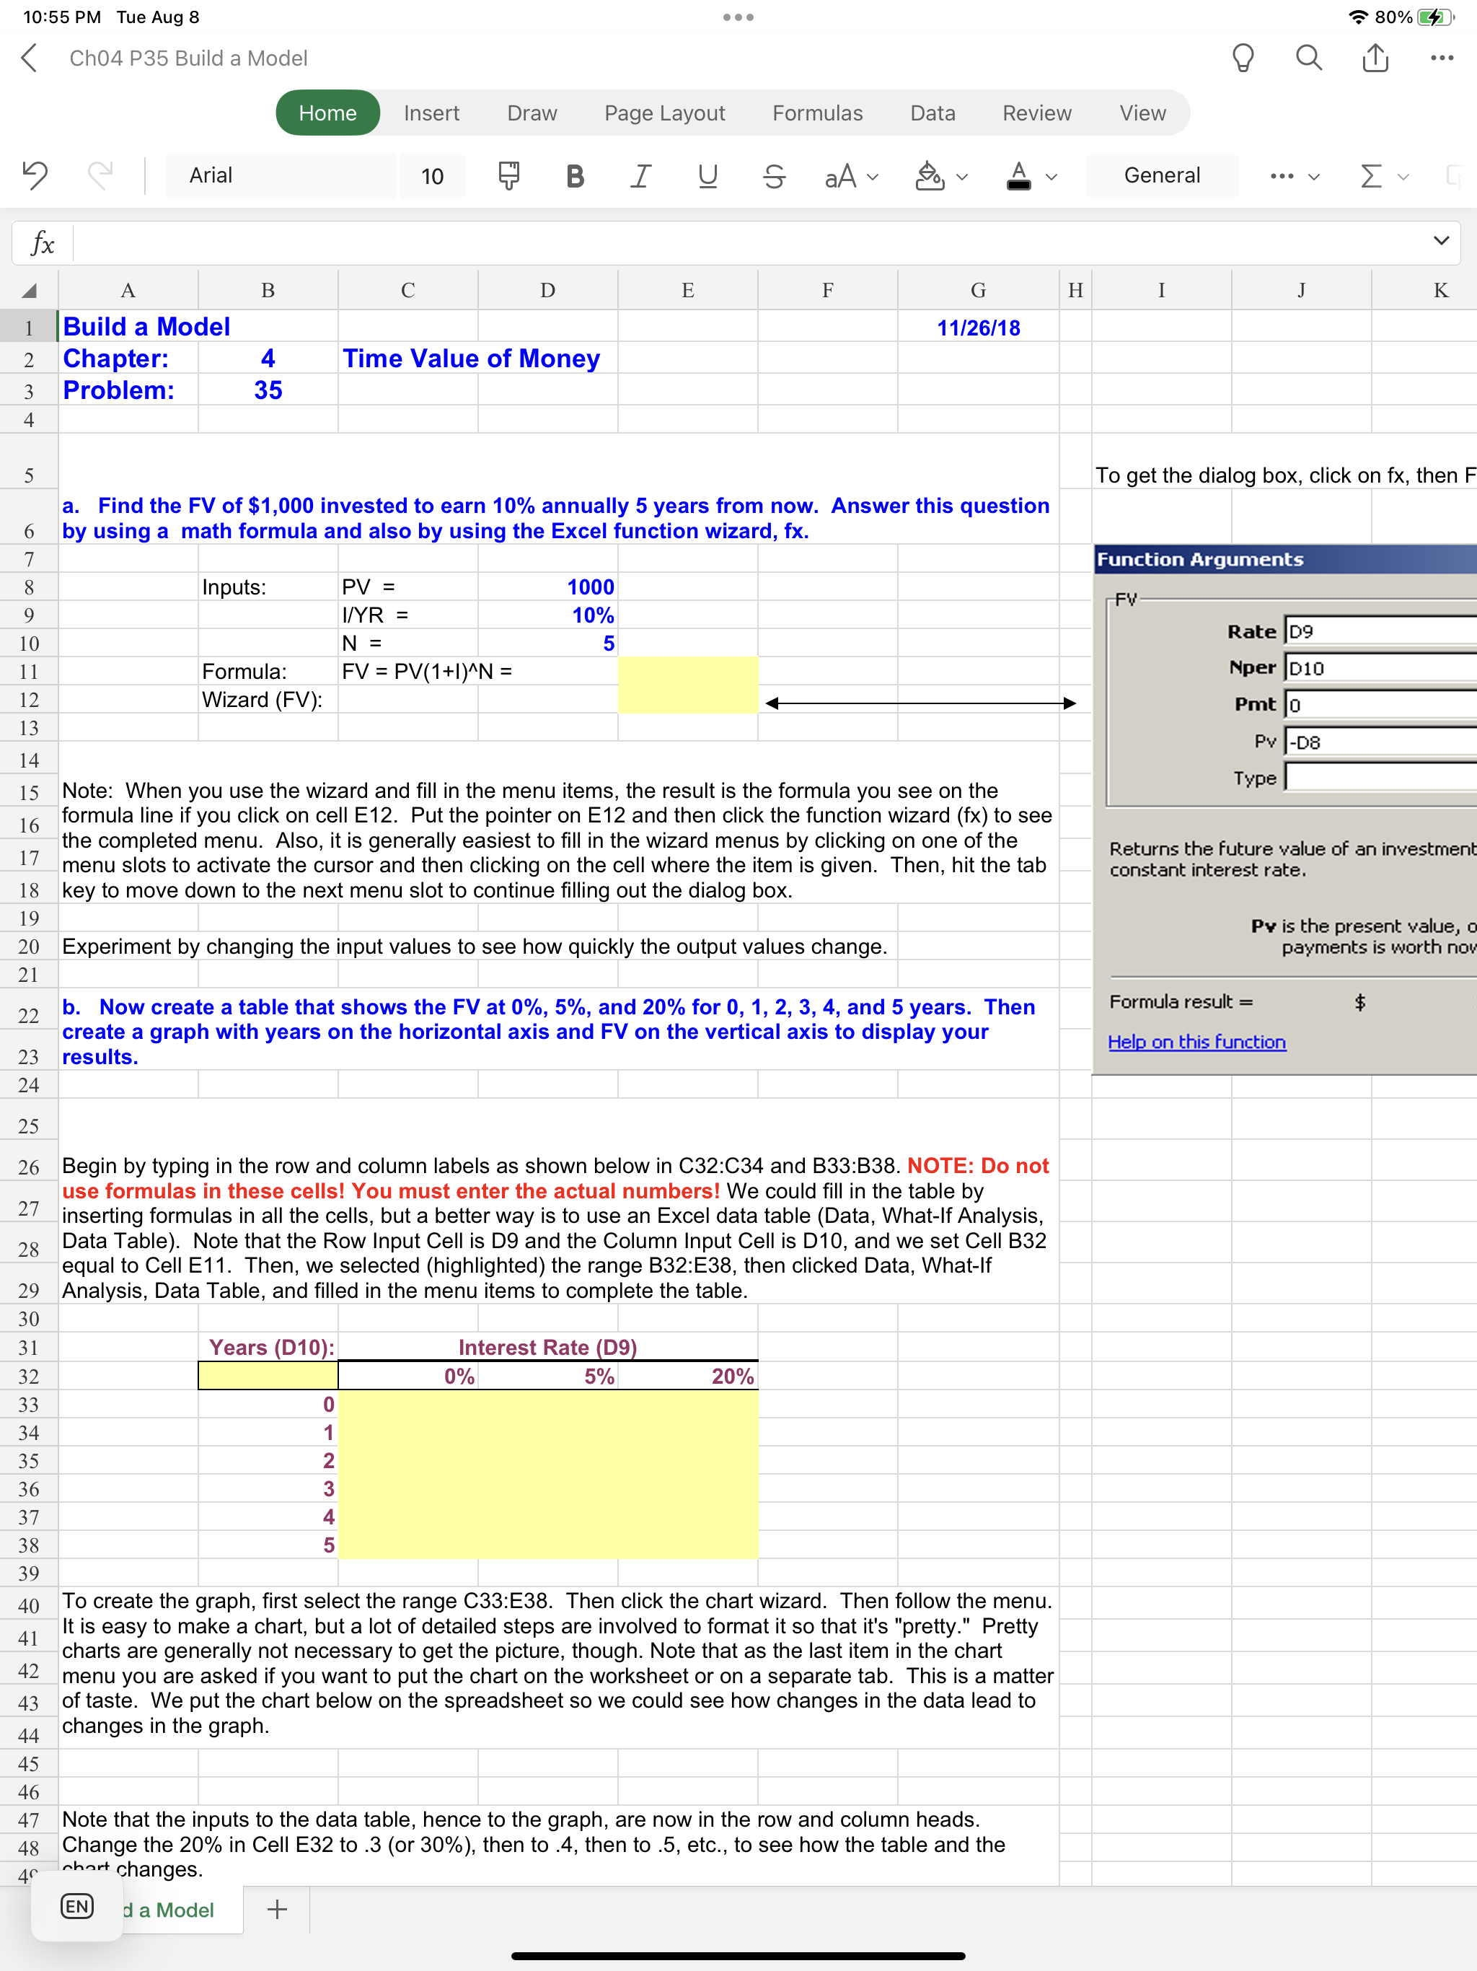Image resolution: width=1477 pixels, height=1971 pixels.
Task: Open the Tell Me lightbulb icon
Action: 1242,58
